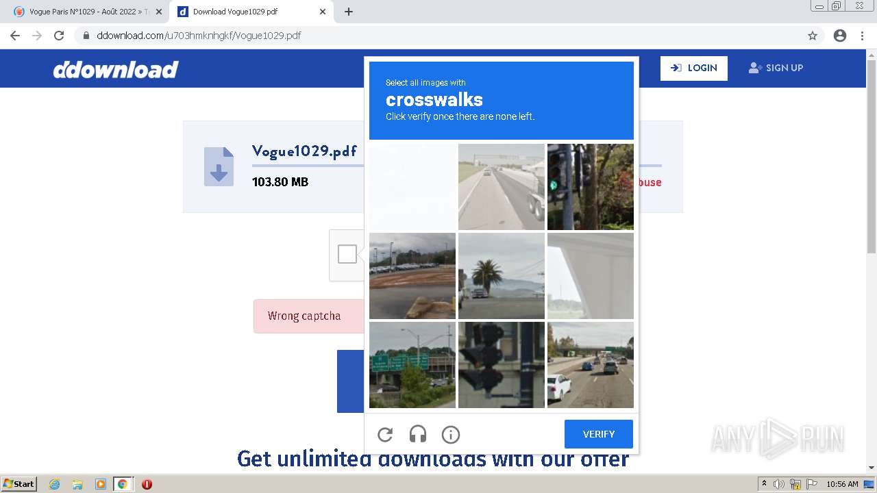Viewport: 877px width, 493px height.
Task: Click the Wrong captcha alert message
Action: pyautogui.click(x=304, y=316)
